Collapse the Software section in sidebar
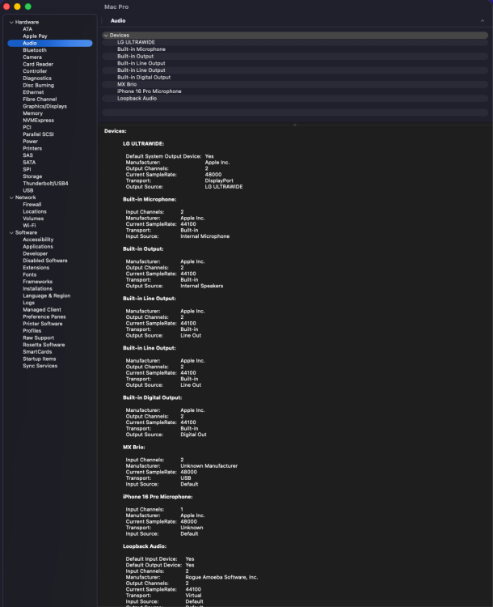The height and width of the screenshot is (607, 493). pos(11,232)
